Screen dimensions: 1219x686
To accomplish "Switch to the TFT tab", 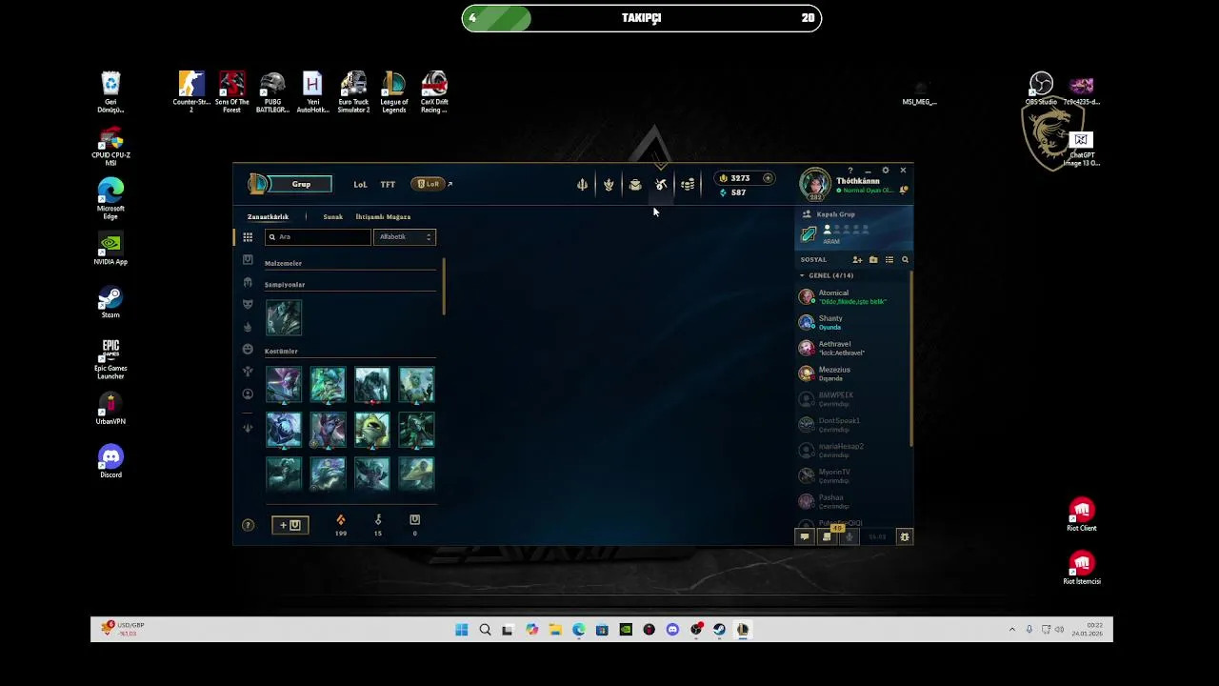I will 388,185.
